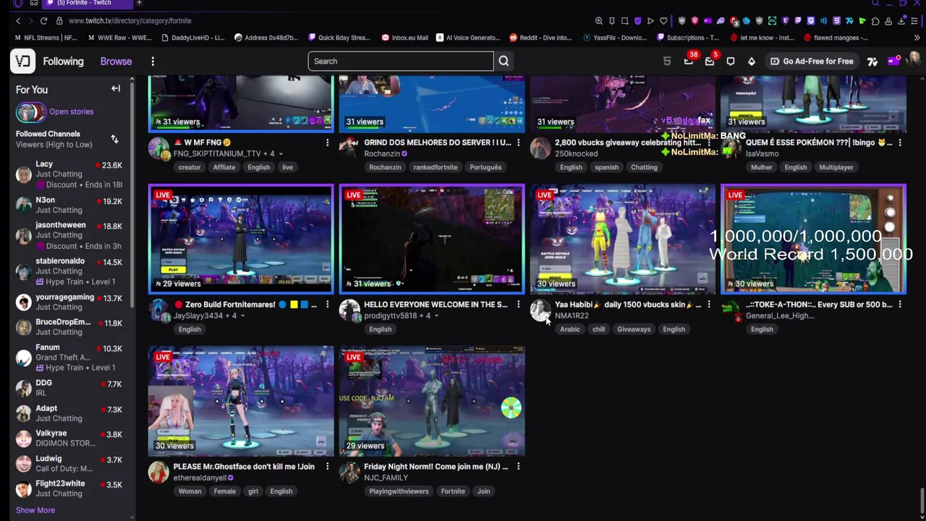Open the prodigyttv5818 stream thumbnail
926x521 pixels.
point(432,240)
